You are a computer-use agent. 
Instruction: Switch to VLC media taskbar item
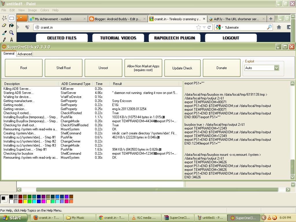pyautogui.click(x=145, y=218)
